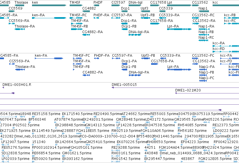Select transcript TM4SF-RA
The width and height of the screenshot is (239, 163).
coord(77,24)
